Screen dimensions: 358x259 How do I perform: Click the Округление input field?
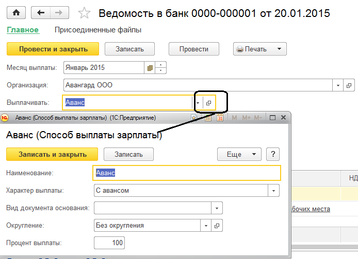click(x=147, y=226)
